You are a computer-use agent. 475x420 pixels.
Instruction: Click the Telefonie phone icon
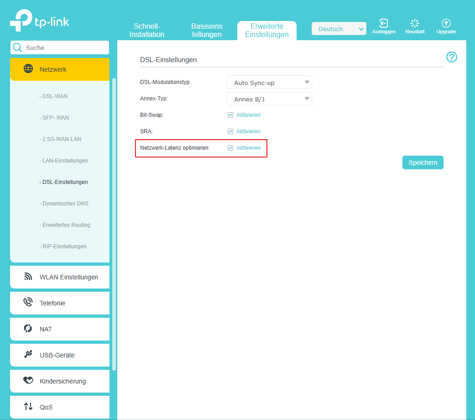tap(28, 303)
